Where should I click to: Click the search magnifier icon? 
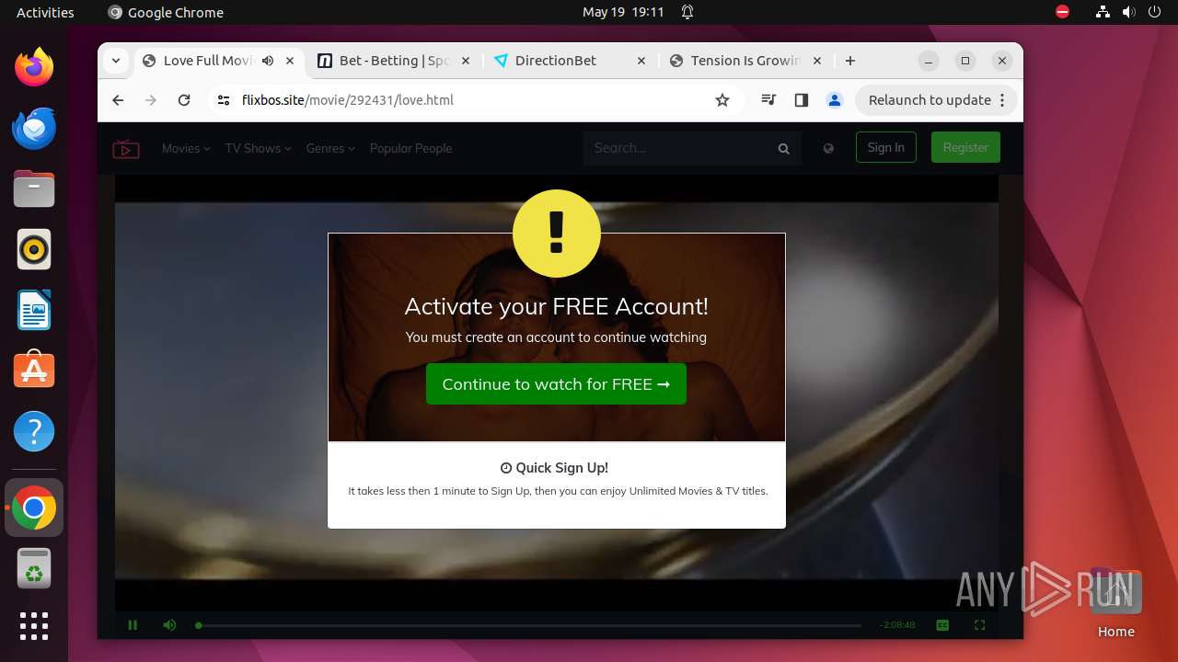pos(783,148)
